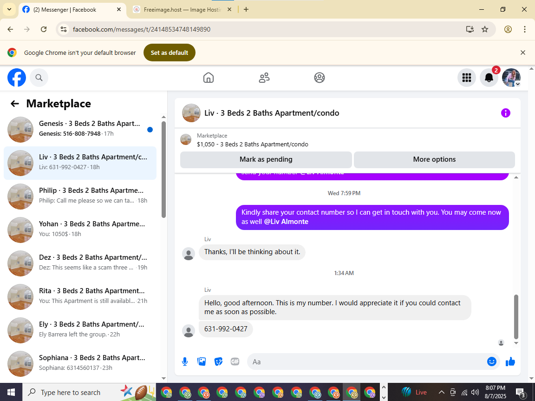Choose a sticker icon

coord(218,362)
